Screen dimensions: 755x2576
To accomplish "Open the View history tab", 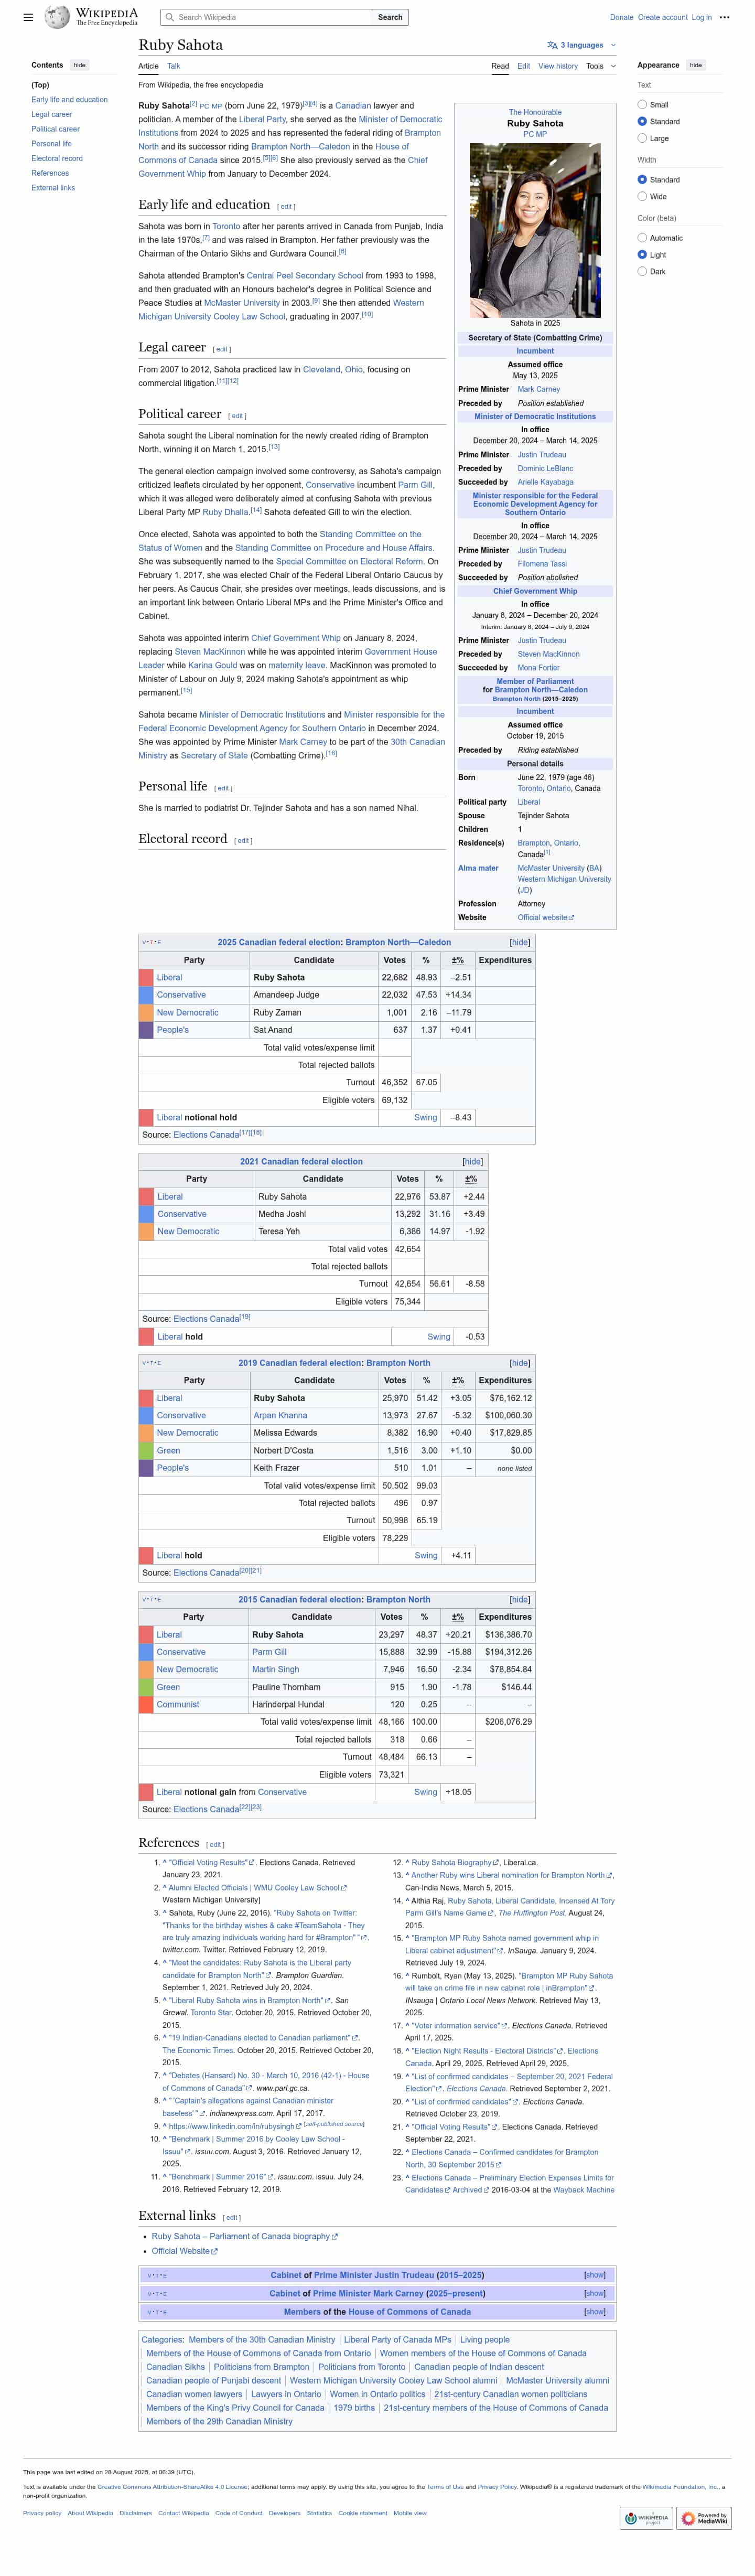I will click(x=557, y=66).
